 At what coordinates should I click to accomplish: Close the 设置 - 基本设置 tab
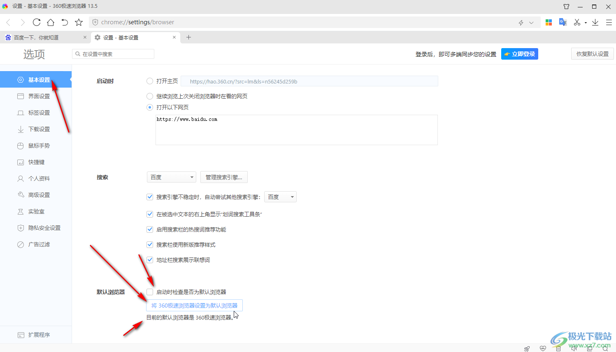174,37
